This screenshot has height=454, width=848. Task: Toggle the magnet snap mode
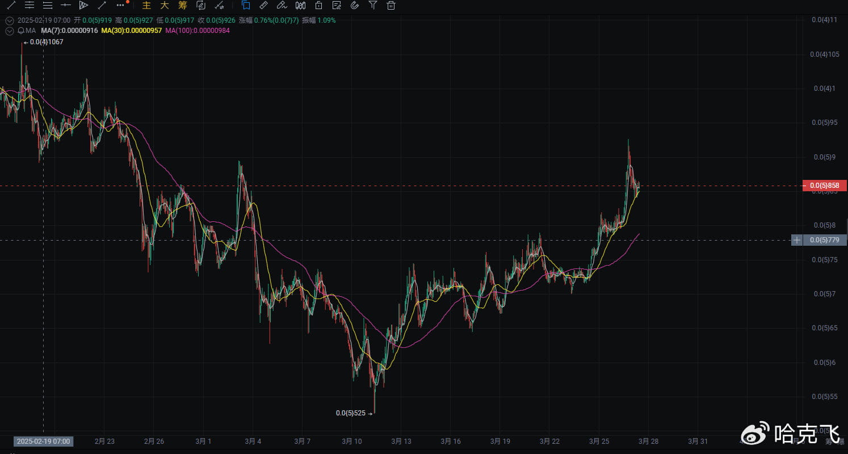355,6
